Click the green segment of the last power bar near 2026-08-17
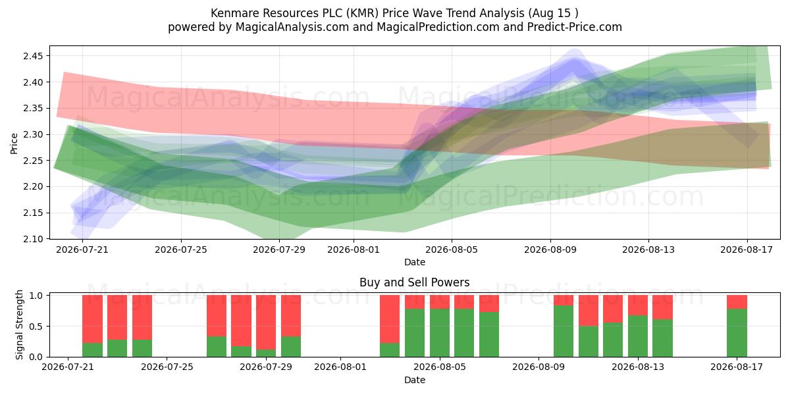This screenshot has height=395, width=790. click(x=737, y=332)
